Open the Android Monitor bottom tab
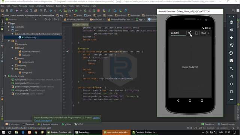This screenshot has width=240, height=135. pos(48,124)
